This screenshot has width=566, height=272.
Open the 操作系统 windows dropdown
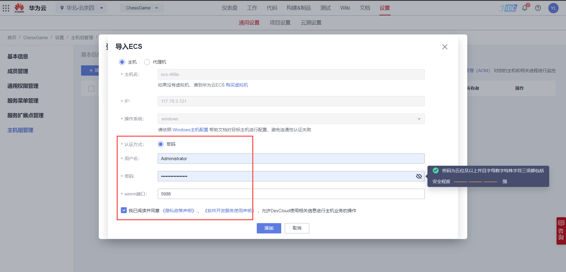[291, 119]
